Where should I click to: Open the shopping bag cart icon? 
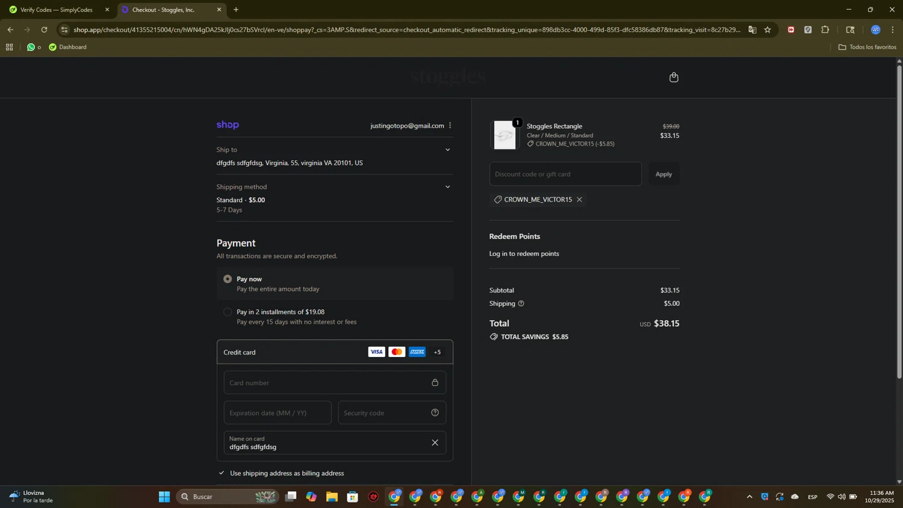coord(674,77)
